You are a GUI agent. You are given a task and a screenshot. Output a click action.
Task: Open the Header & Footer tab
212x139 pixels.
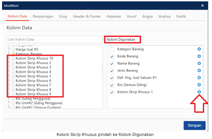pos(87,16)
